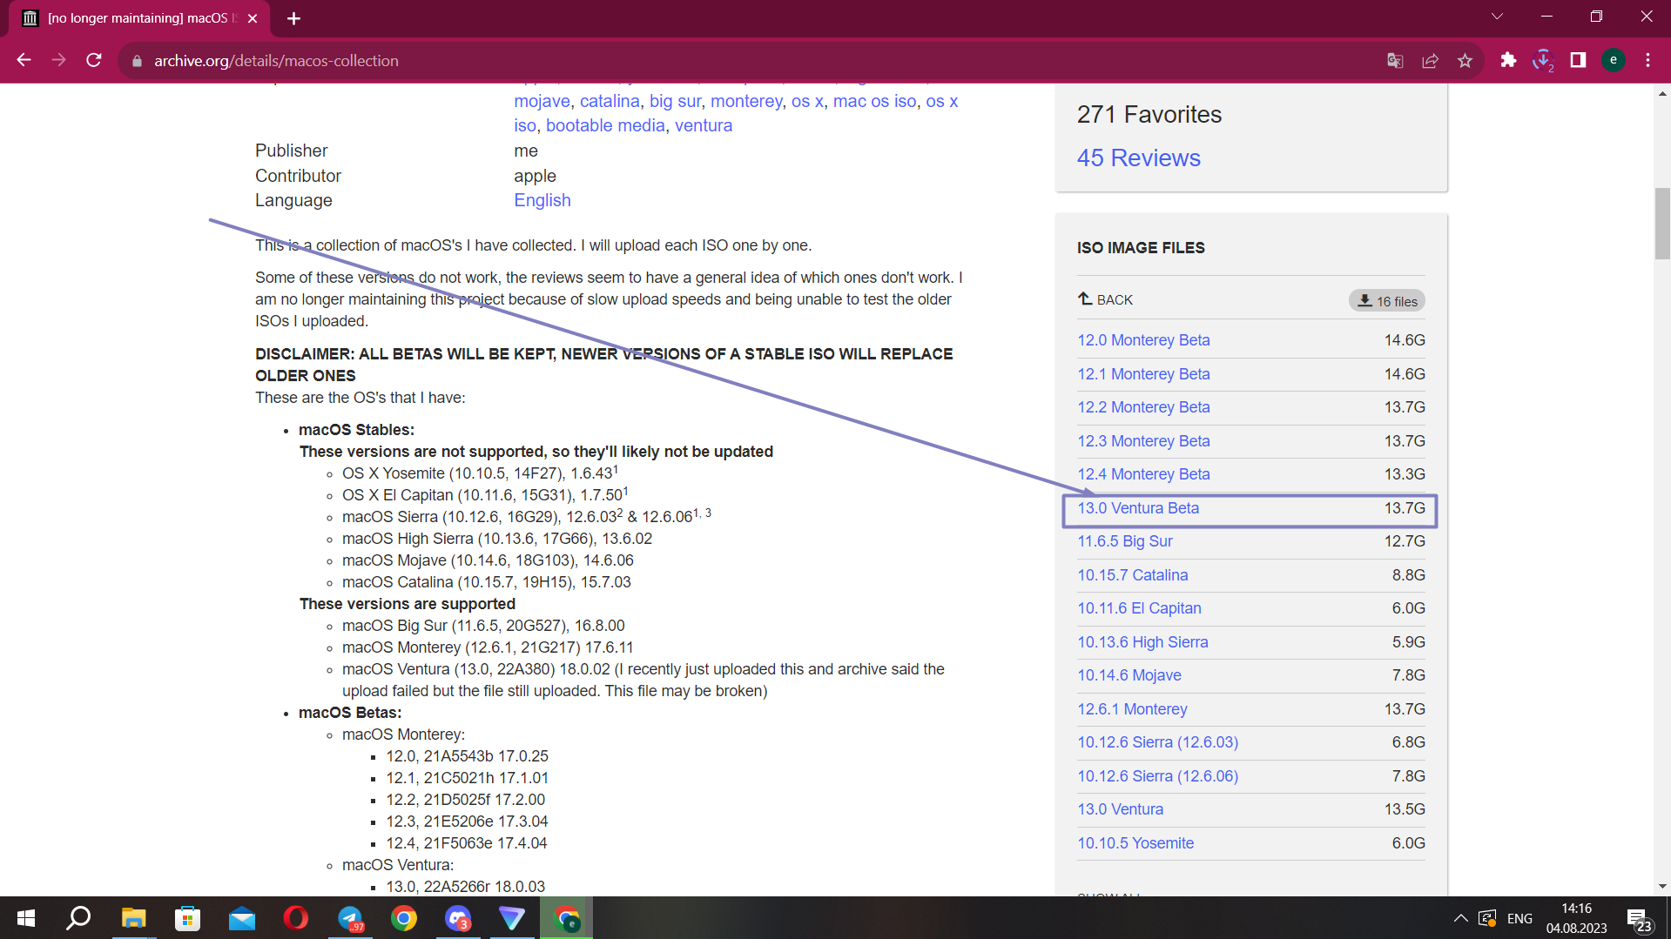Open the 'bootable media' topic tag

[x=605, y=125]
